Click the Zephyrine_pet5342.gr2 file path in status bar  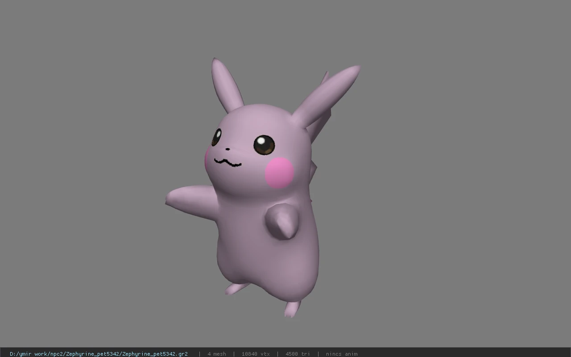pos(99,354)
